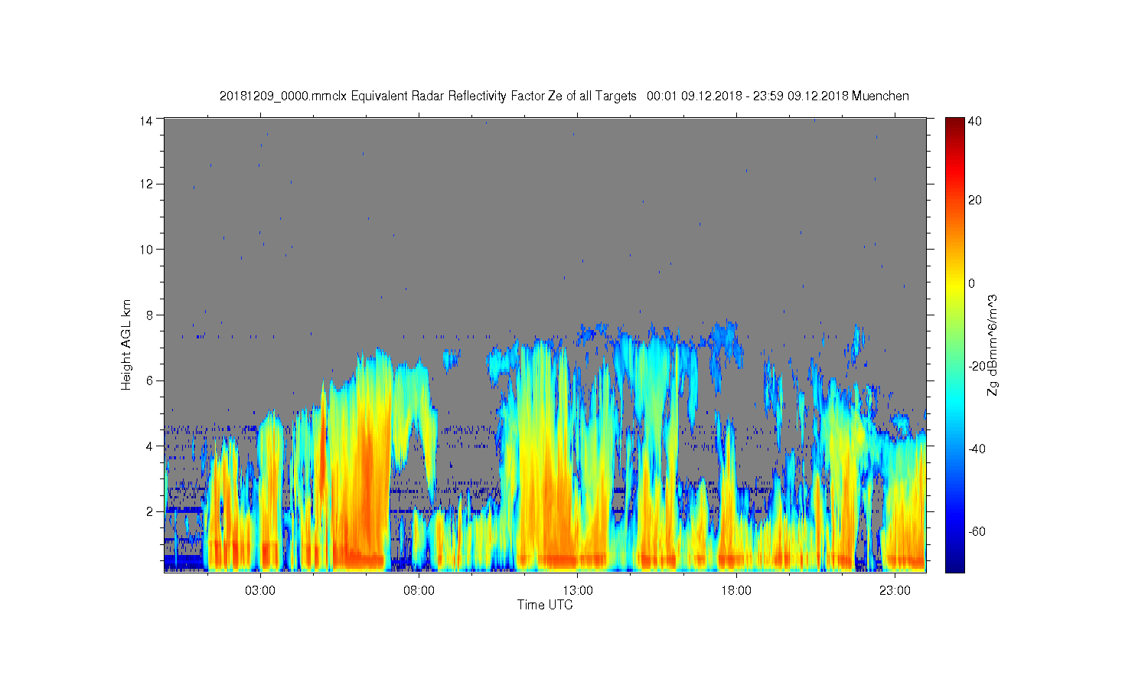Click the 23:00 time axis tick label
This screenshot has width=1148, height=689.
895,590
